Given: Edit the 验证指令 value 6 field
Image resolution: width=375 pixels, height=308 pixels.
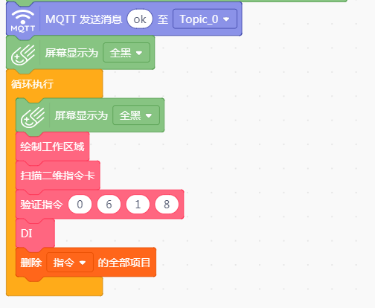Looking at the screenshot, I should [x=109, y=205].
